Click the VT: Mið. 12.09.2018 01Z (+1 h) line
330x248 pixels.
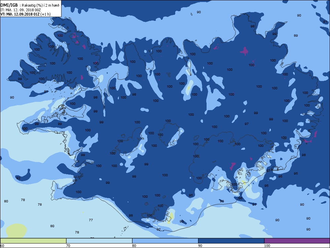[25, 14]
